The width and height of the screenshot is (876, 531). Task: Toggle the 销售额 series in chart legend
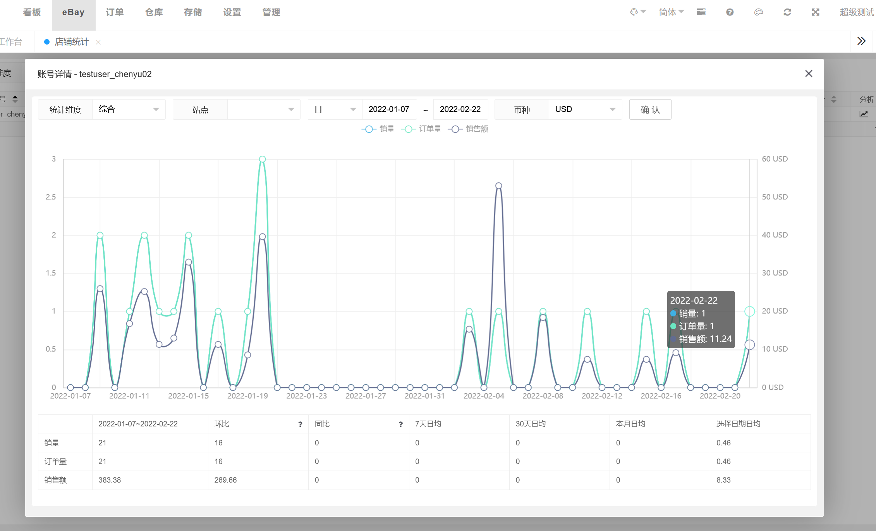[468, 129]
